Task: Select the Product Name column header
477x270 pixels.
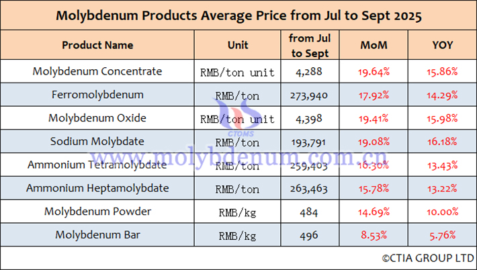Action: click(x=97, y=46)
